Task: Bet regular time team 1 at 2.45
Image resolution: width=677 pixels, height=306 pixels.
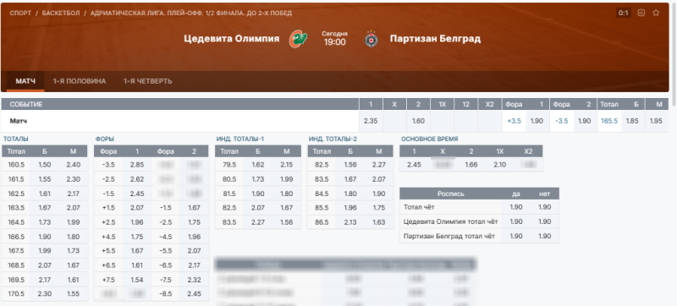Action: 414,165
